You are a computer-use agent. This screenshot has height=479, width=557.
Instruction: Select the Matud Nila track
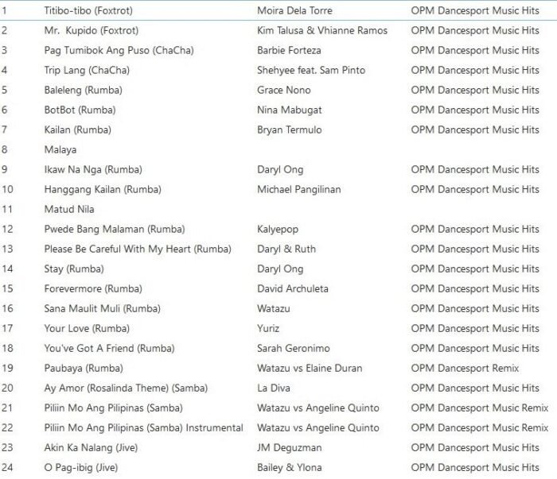point(69,210)
